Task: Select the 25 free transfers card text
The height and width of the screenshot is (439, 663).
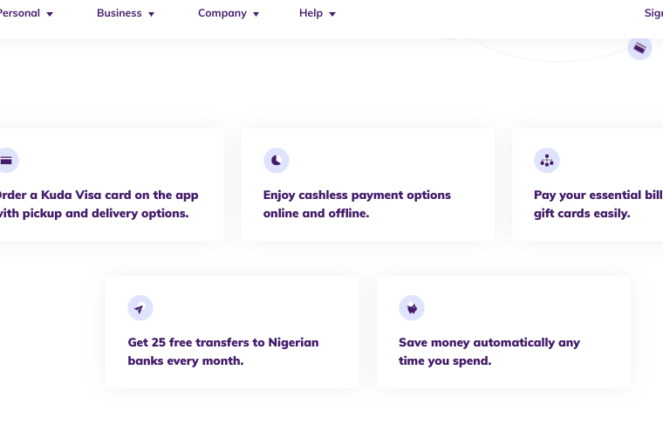Action: (x=223, y=352)
